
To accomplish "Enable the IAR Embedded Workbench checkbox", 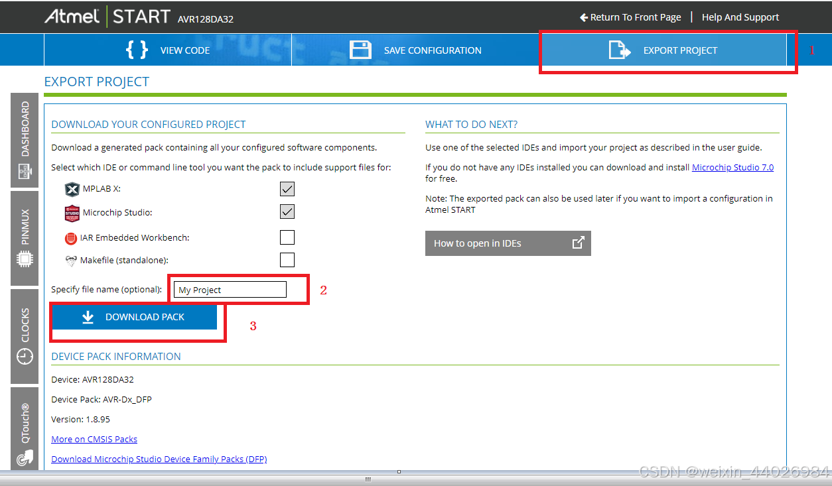I will [x=287, y=237].
